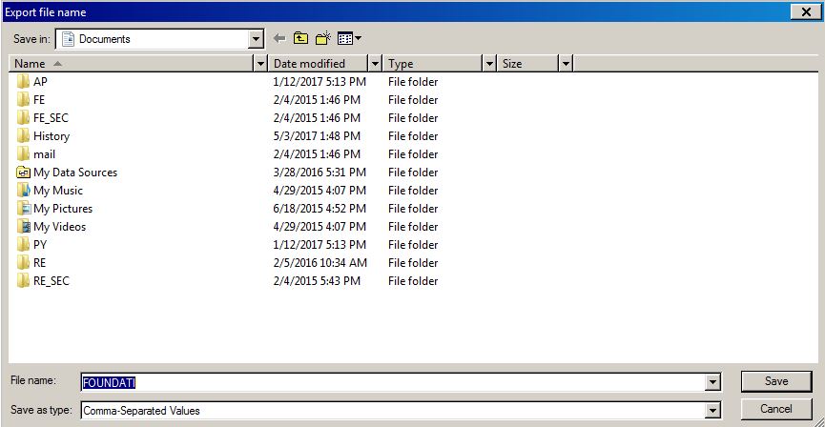Click AP folder date 1/12/2017 5:13 PM

(x=320, y=82)
